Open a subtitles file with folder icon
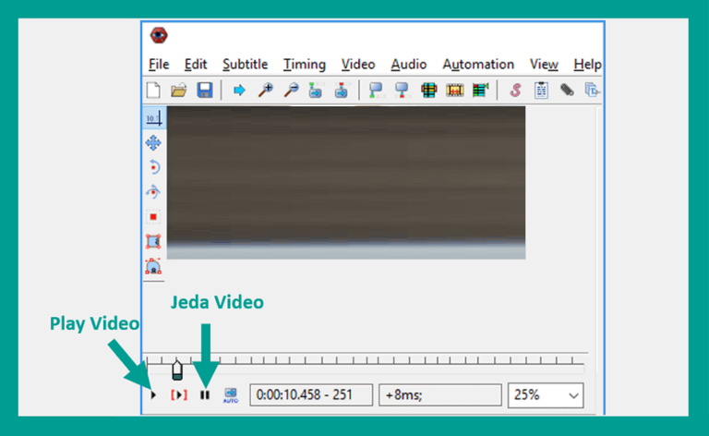This screenshot has height=436, width=709. (179, 90)
